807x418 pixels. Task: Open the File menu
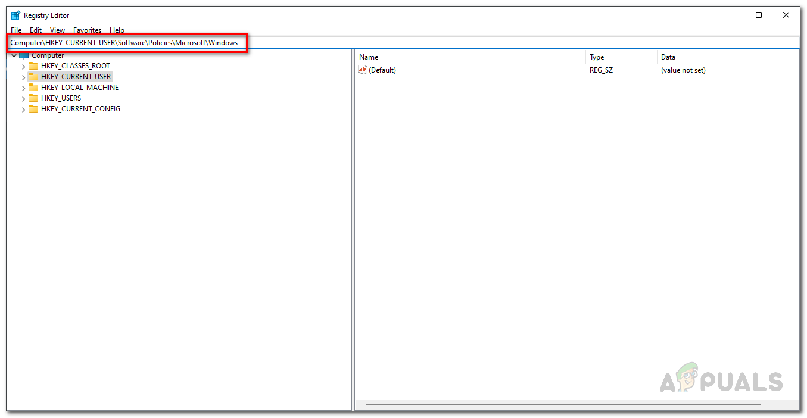coord(16,30)
